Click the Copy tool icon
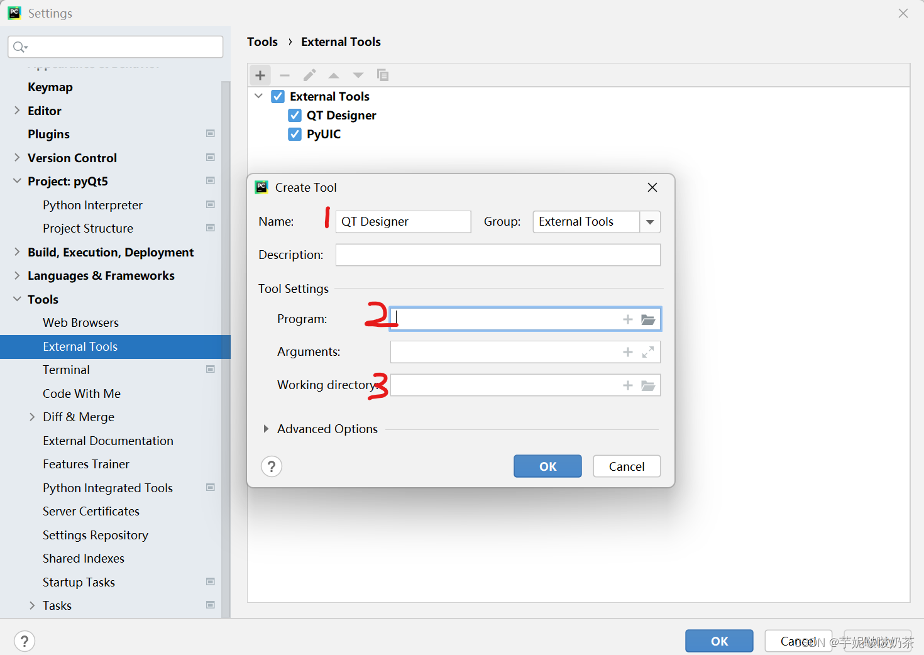The height and width of the screenshot is (655, 924). click(x=382, y=75)
